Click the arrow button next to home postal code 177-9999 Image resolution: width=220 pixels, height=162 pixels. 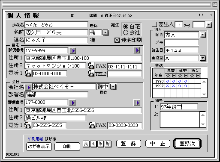point(73,50)
